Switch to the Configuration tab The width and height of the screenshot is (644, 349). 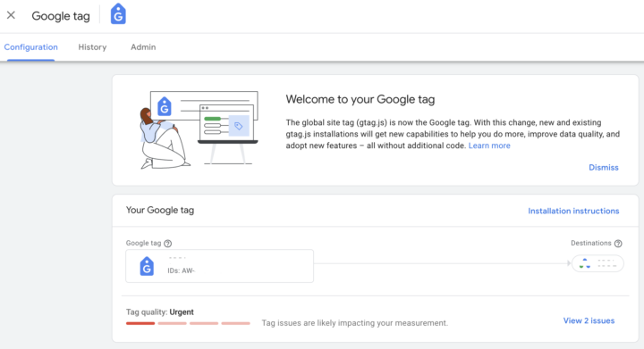click(x=30, y=47)
